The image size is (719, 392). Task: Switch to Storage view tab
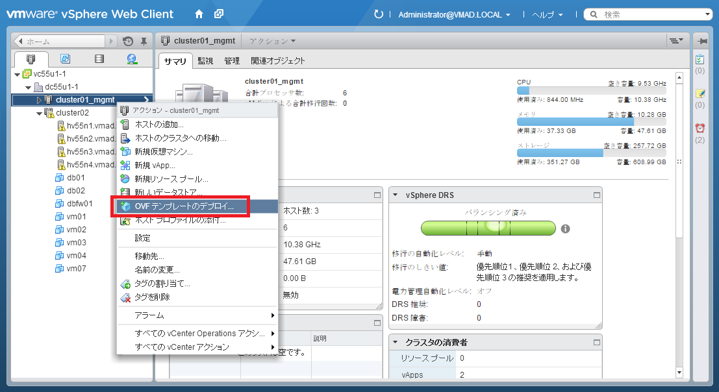99,58
